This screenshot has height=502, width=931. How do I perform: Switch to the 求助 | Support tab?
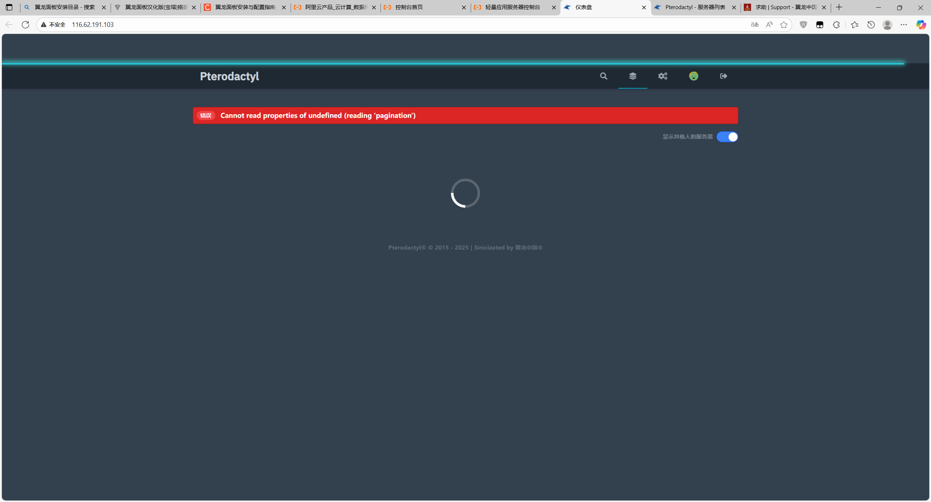click(786, 7)
